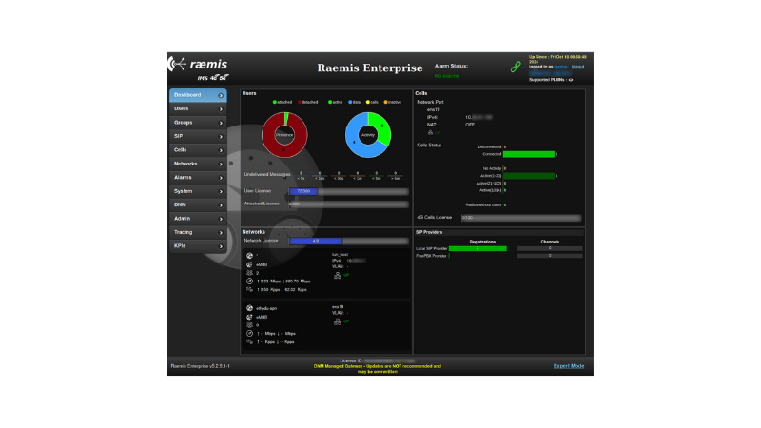Screen dimensions: 761x428
Task: Click the Activity donut chart
Action: click(x=368, y=135)
